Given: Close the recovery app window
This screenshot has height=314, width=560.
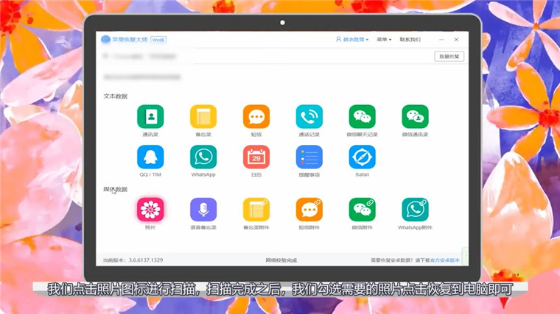Looking at the screenshot, I should [x=456, y=40].
